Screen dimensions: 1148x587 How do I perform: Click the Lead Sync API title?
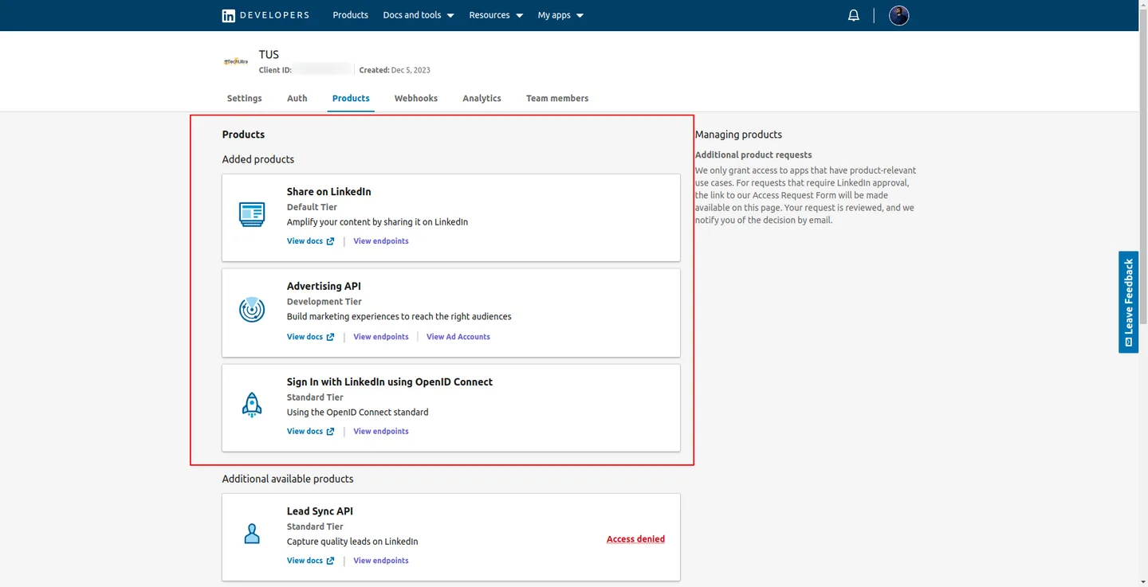click(x=320, y=511)
